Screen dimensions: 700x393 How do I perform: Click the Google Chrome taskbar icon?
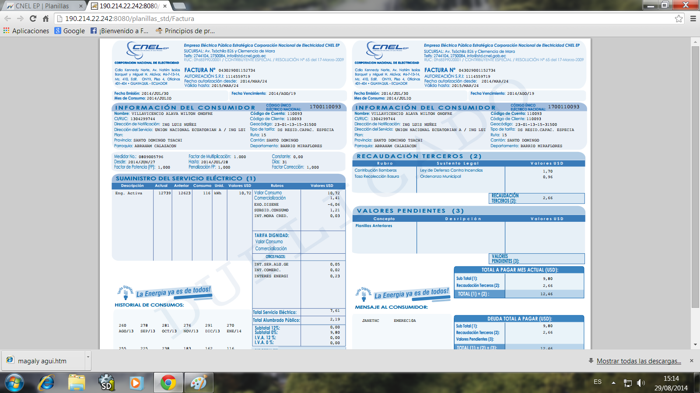(168, 383)
